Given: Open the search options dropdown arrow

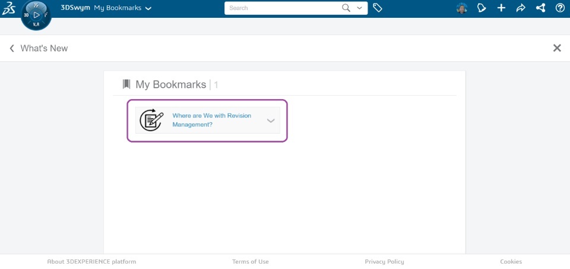Looking at the screenshot, I should (x=359, y=8).
